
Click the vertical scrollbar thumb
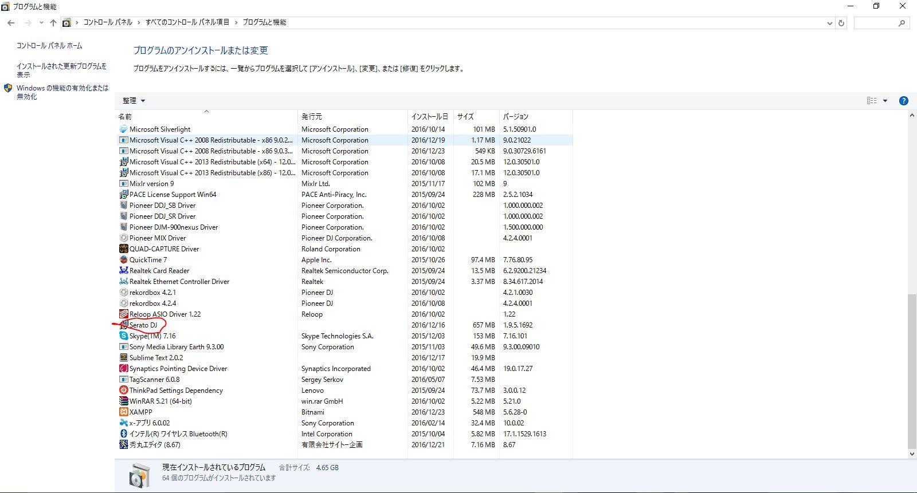click(x=912, y=372)
